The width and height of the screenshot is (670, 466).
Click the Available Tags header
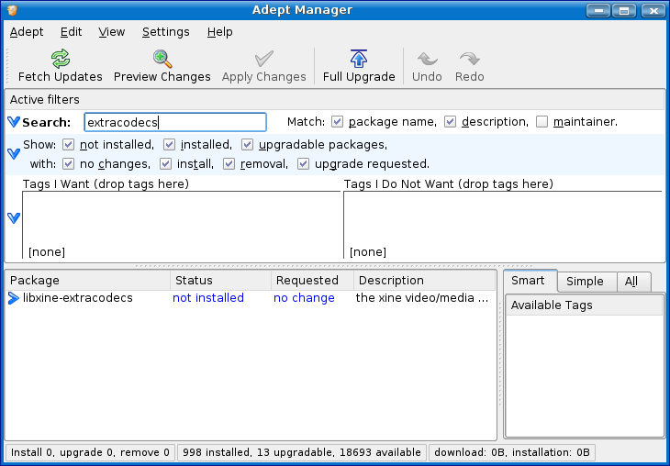[584, 305]
